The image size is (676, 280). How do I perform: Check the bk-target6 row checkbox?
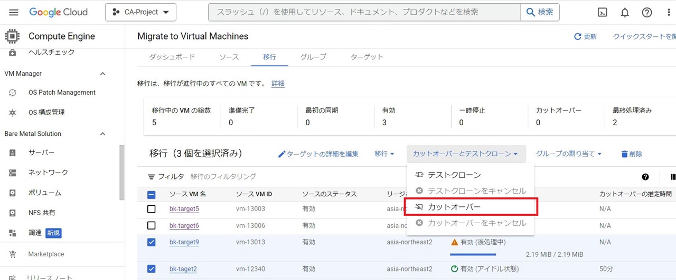click(x=151, y=225)
